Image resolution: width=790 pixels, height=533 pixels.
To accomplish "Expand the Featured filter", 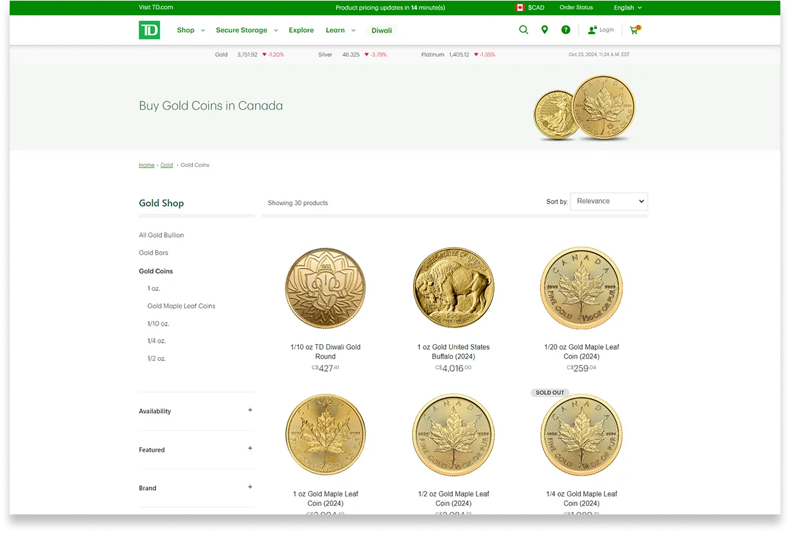I will 197,450.
